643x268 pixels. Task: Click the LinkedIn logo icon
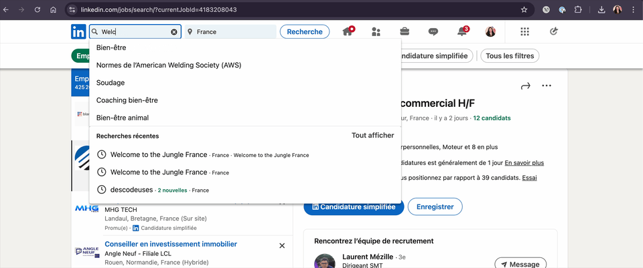point(78,31)
